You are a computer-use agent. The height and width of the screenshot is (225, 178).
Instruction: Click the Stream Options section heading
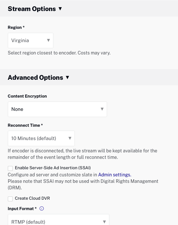click(32, 9)
